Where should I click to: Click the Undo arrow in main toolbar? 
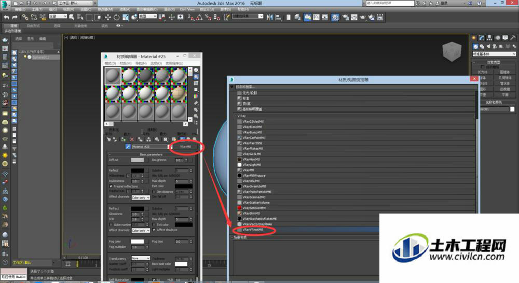[x=6, y=17]
